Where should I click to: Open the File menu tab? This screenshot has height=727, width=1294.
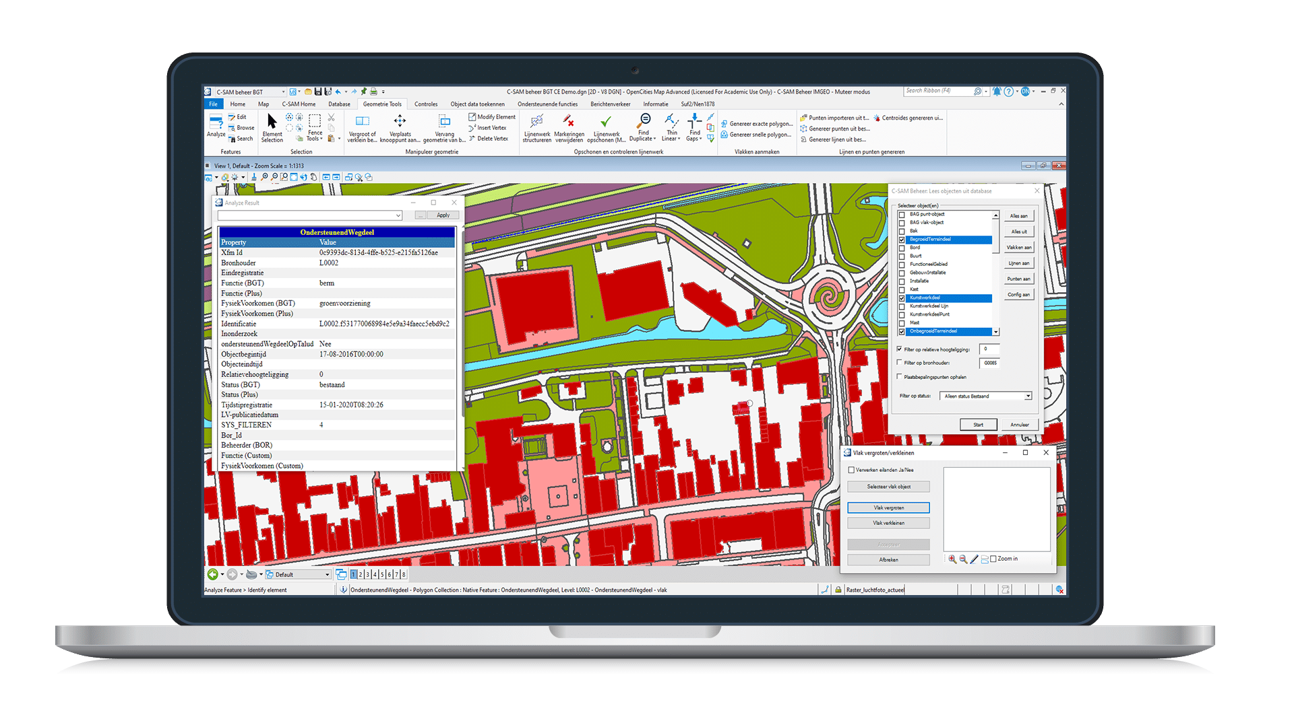click(x=213, y=104)
